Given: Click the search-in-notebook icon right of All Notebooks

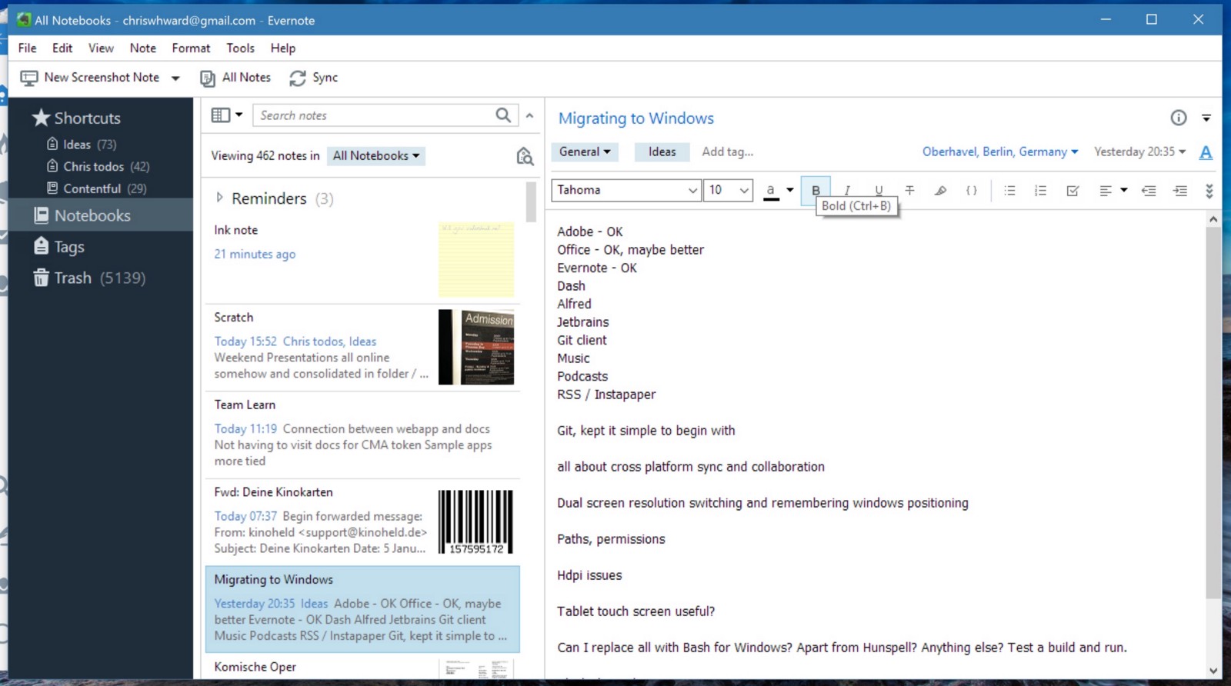Looking at the screenshot, I should point(525,156).
